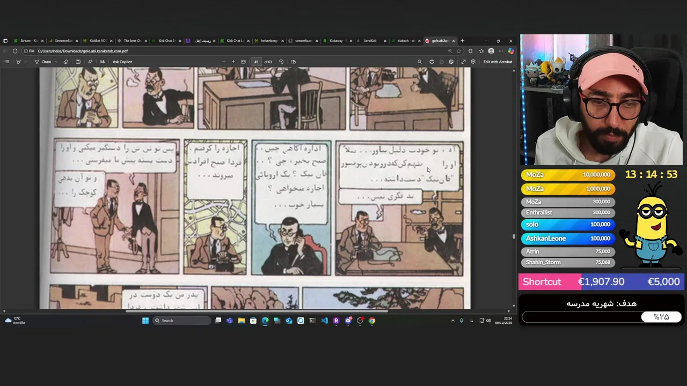Expand the Draw tool options arrow
The width and height of the screenshot is (687, 386).
[x=56, y=62]
